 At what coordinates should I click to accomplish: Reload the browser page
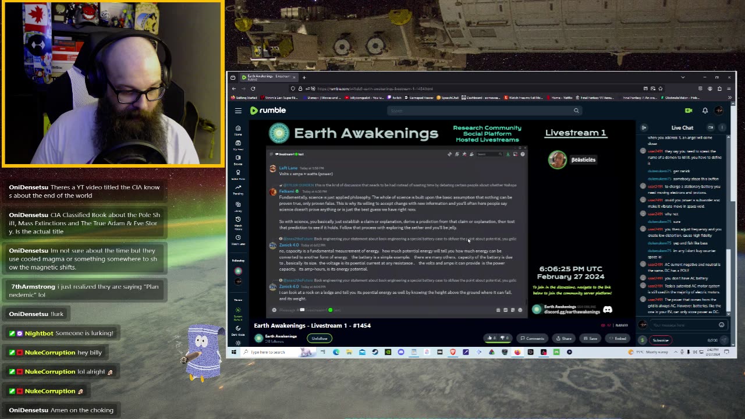253,88
